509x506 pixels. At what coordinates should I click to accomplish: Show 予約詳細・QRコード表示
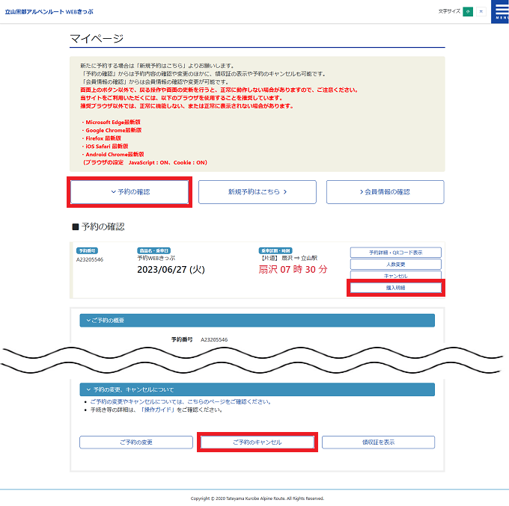point(395,253)
